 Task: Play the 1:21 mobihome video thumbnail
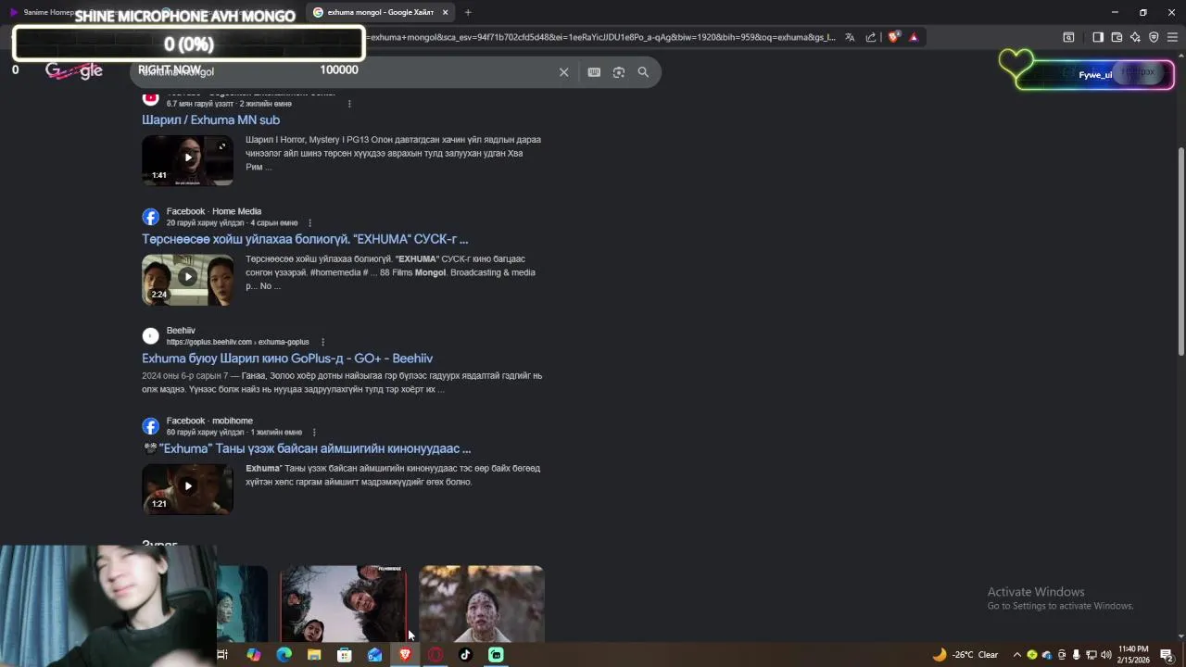pos(187,489)
